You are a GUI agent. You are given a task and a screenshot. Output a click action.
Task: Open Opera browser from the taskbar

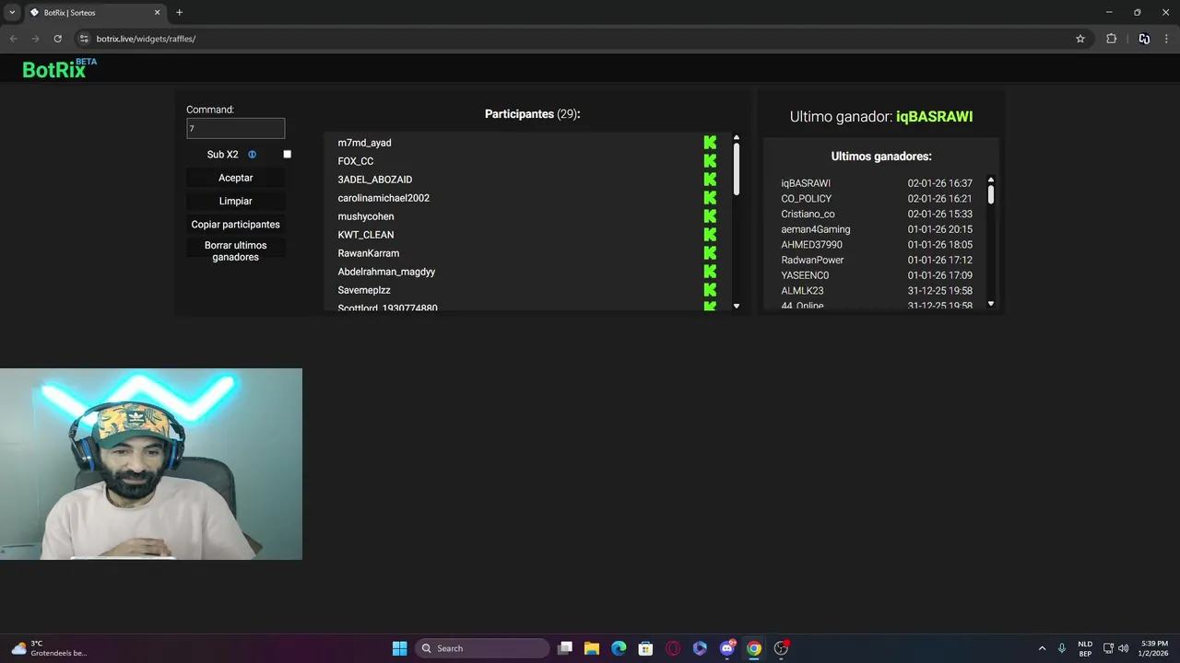click(673, 648)
